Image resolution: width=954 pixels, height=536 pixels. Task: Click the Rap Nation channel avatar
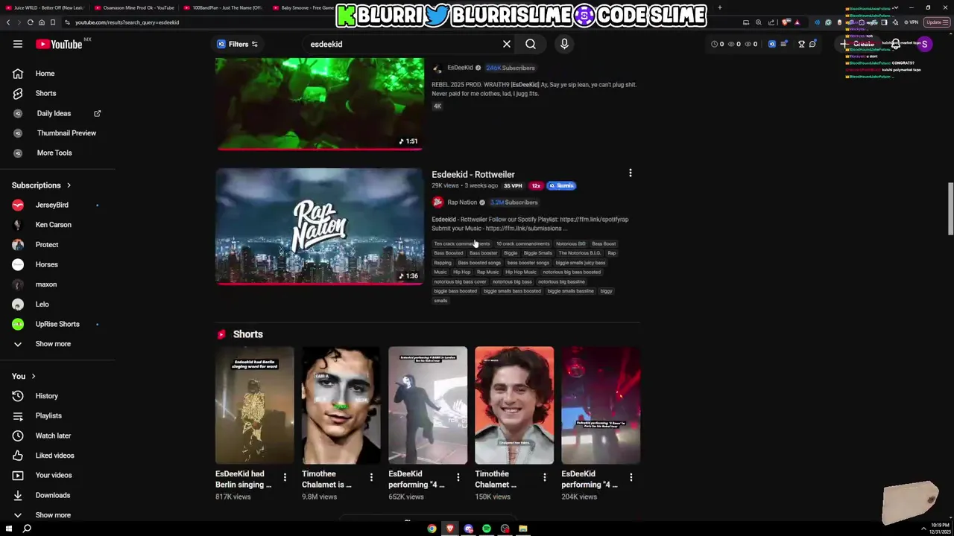(x=437, y=202)
